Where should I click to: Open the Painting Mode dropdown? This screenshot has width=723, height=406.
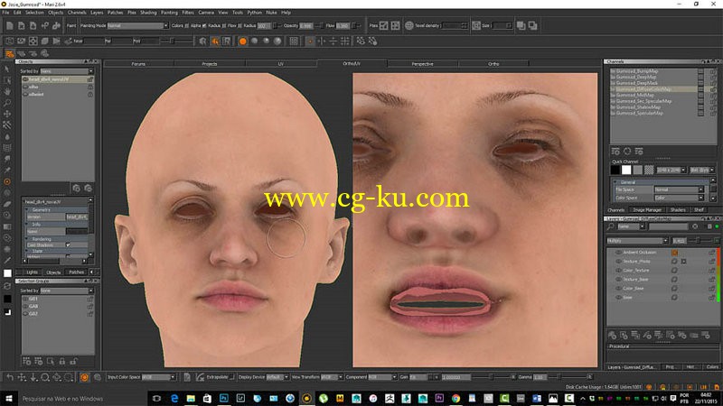pyautogui.click(x=137, y=26)
